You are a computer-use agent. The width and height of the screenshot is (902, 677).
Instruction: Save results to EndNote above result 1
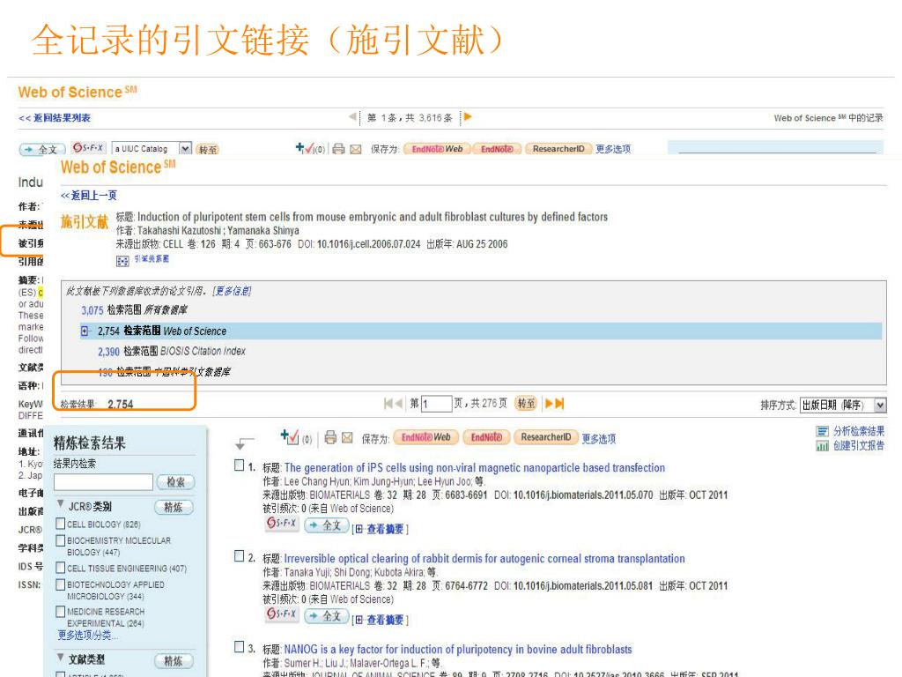[486, 437]
